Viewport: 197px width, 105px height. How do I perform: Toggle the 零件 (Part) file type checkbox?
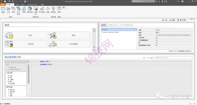[x=8, y=81]
